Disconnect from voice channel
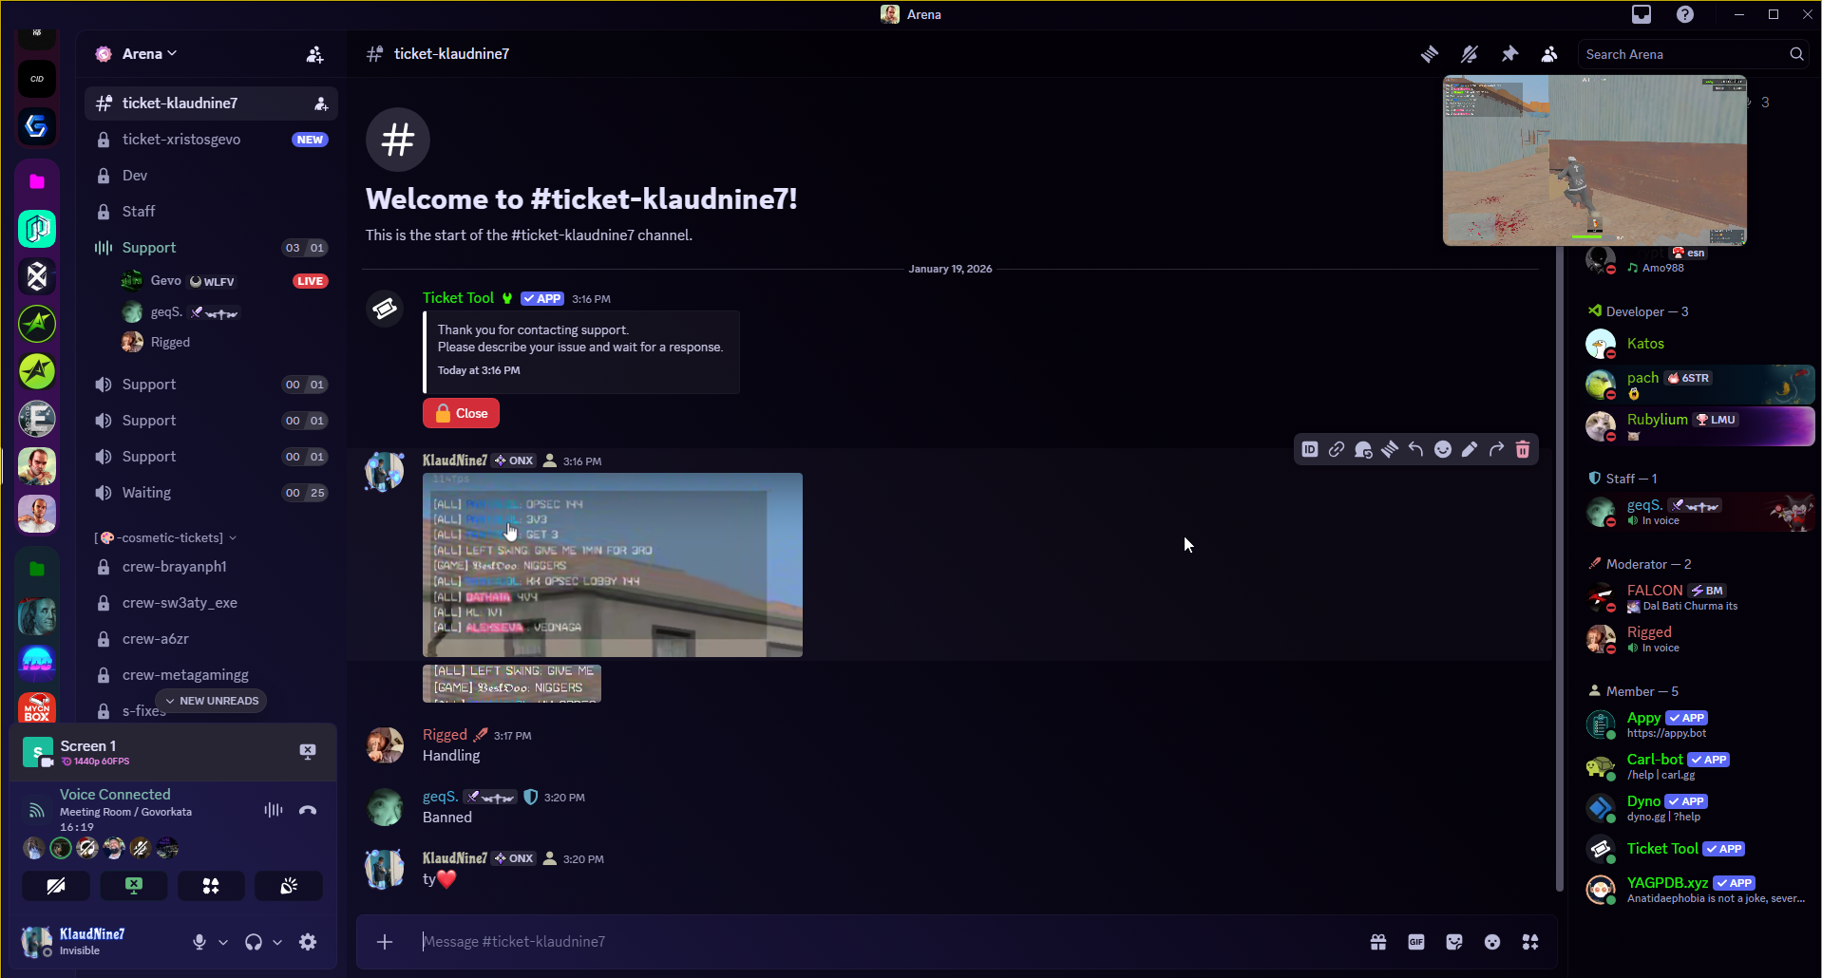The image size is (1822, 978). (x=308, y=810)
